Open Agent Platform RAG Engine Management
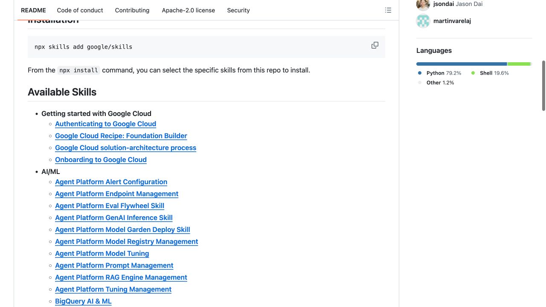546x307 pixels. [x=121, y=277]
